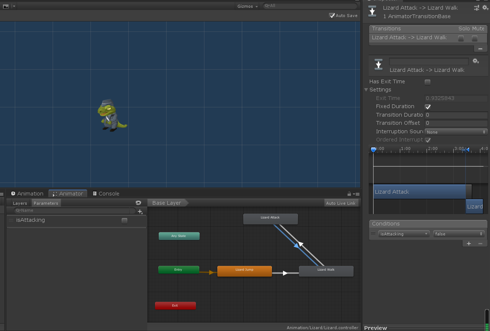Toggle the parameters panel eye visibility icon

point(138,203)
